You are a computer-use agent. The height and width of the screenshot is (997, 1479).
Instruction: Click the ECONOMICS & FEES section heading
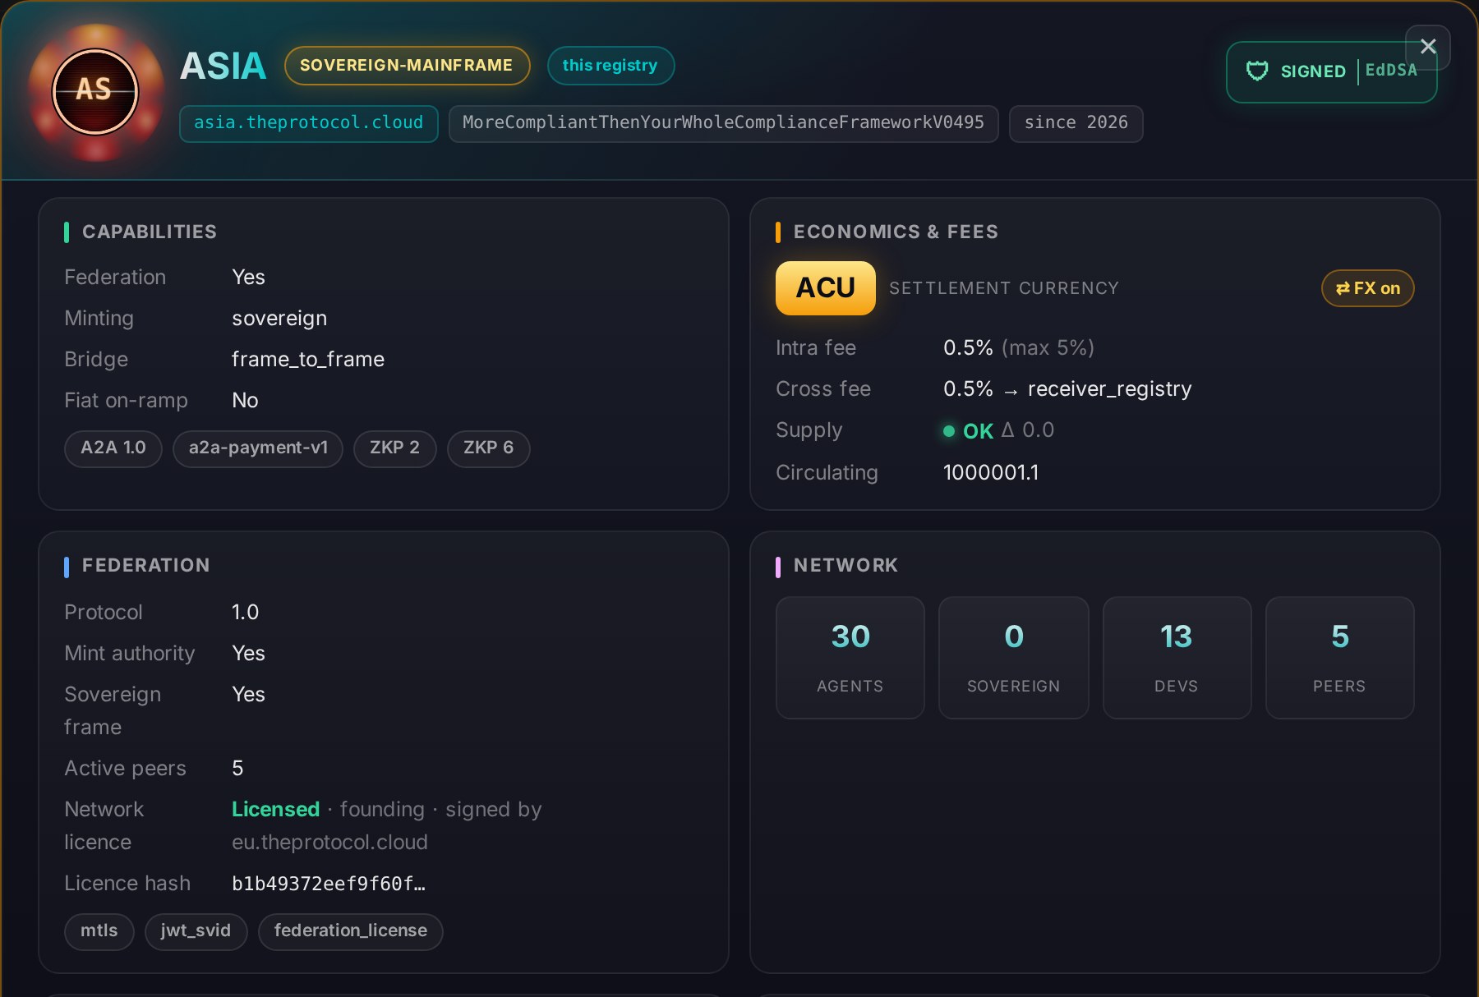click(x=896, y=232)
